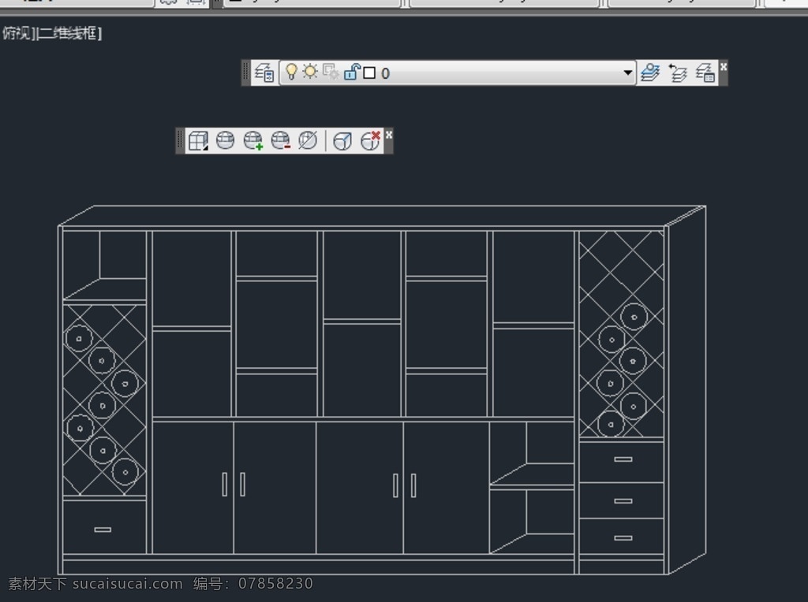
Task: Toggle layer 0 on/off lightbulb
Action: [x=291, y=72]
